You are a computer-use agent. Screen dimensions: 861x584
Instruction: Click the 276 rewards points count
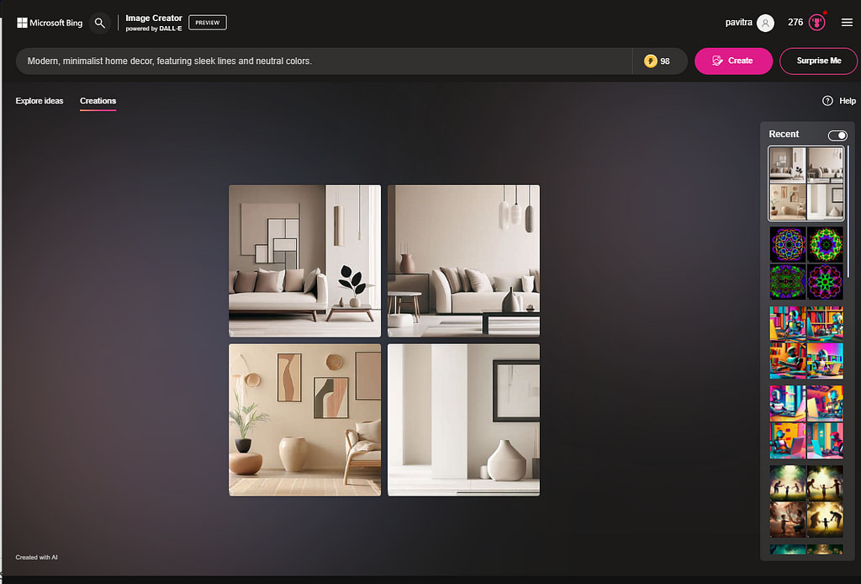tap(795, 23)
